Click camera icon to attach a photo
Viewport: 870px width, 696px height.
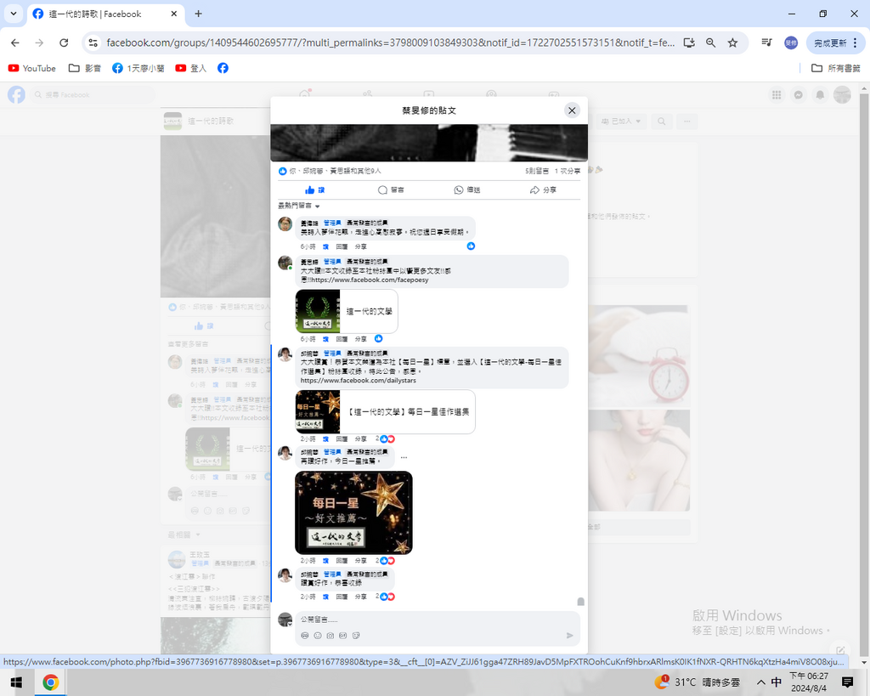point(330,636)
